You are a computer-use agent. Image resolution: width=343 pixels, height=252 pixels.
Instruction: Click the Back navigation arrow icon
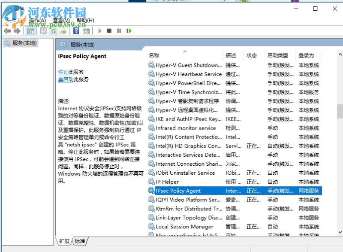[x=8, y=31]
